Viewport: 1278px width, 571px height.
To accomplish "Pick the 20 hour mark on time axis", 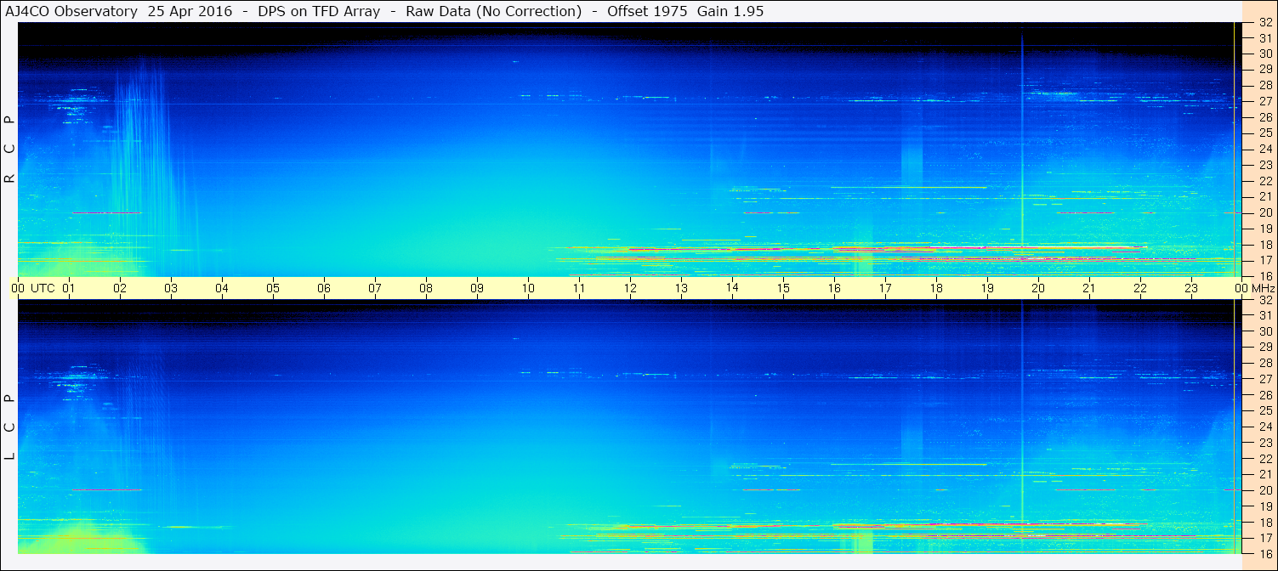I will pyautogui.click(x=1038, y=288).
